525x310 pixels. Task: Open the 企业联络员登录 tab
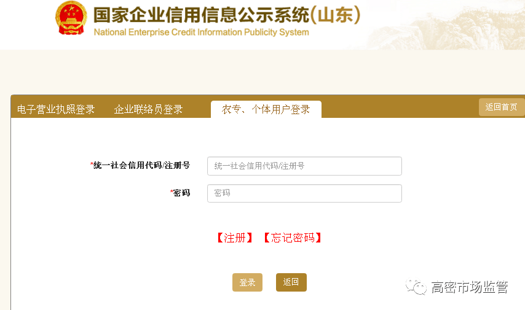(x=148, y=109)
